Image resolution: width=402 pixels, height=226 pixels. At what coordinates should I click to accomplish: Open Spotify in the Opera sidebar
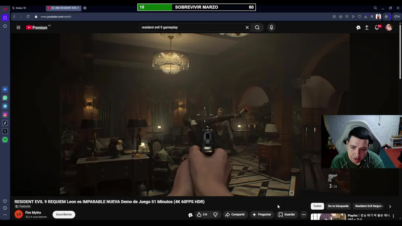click(x=5, y=140)
